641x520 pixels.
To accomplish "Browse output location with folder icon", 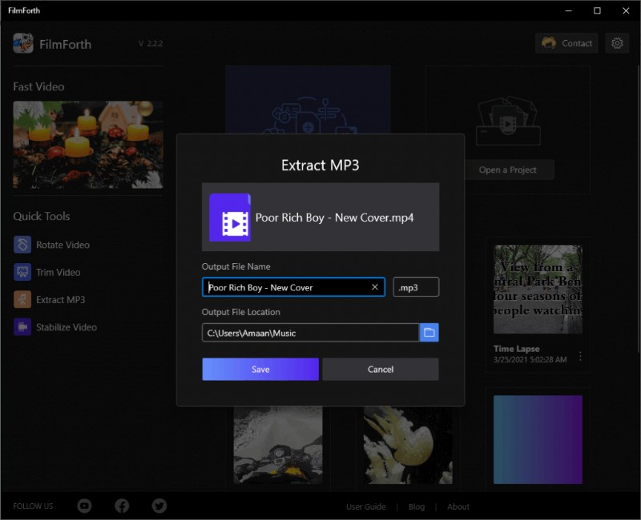I will tap(429, 332).
